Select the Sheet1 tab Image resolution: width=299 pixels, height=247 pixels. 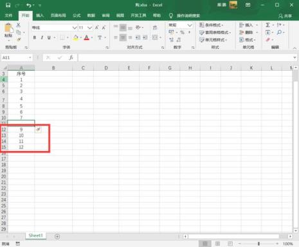(x=35, y=235)
